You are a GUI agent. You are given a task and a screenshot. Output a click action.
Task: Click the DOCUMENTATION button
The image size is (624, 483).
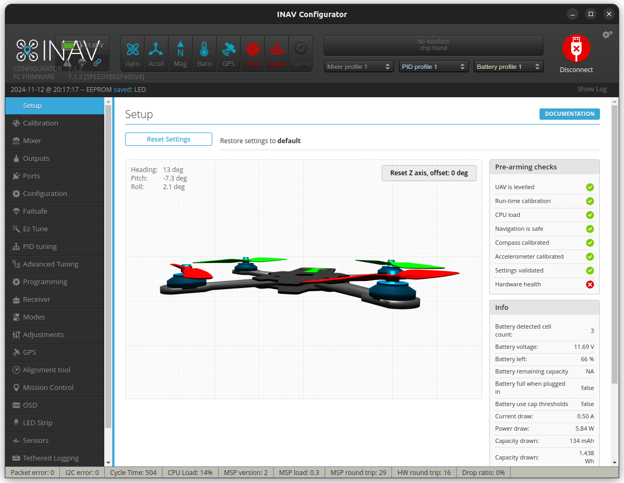coord(569,114)
